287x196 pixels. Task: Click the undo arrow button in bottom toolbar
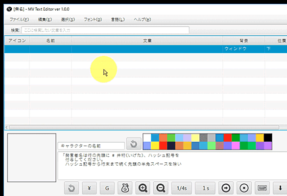[72, 188]
